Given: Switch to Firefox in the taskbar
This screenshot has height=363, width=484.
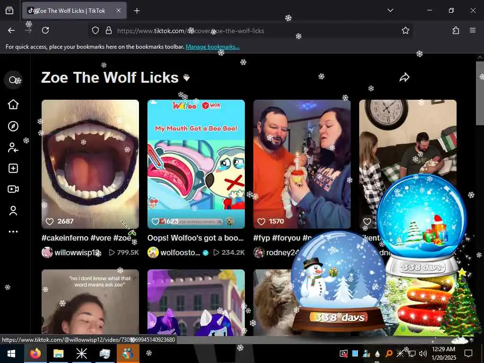Looking at the screenshot, I should (x=35, y=354).
